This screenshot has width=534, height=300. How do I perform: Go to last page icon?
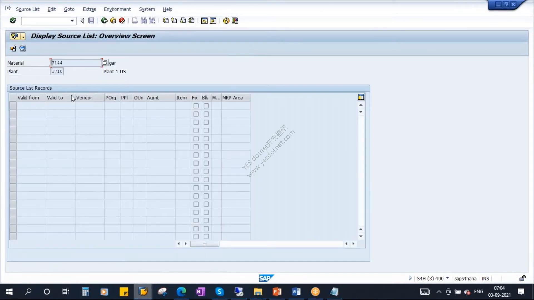pos(191,21)
